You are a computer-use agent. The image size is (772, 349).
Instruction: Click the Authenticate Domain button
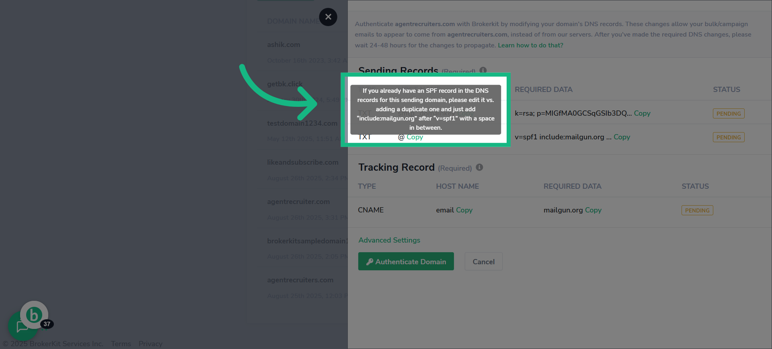pos(406,261)
